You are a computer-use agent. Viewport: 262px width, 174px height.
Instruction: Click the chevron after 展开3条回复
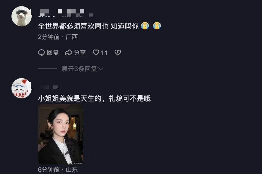[x=100, y=69]
